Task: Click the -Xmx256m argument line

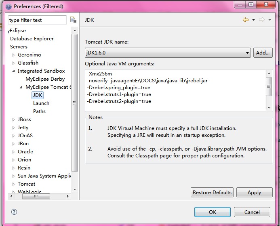Action: tap(99, 74)
